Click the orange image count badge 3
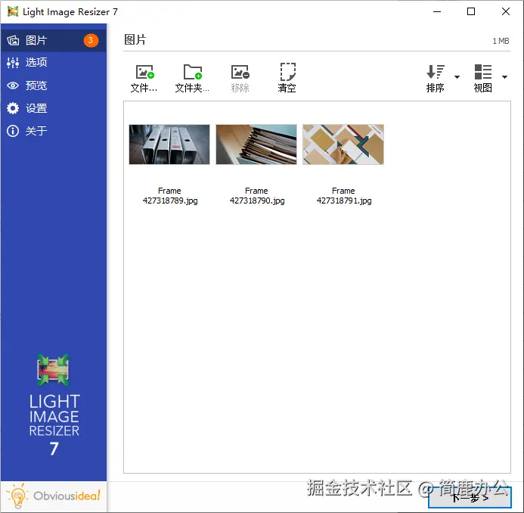 91,40
